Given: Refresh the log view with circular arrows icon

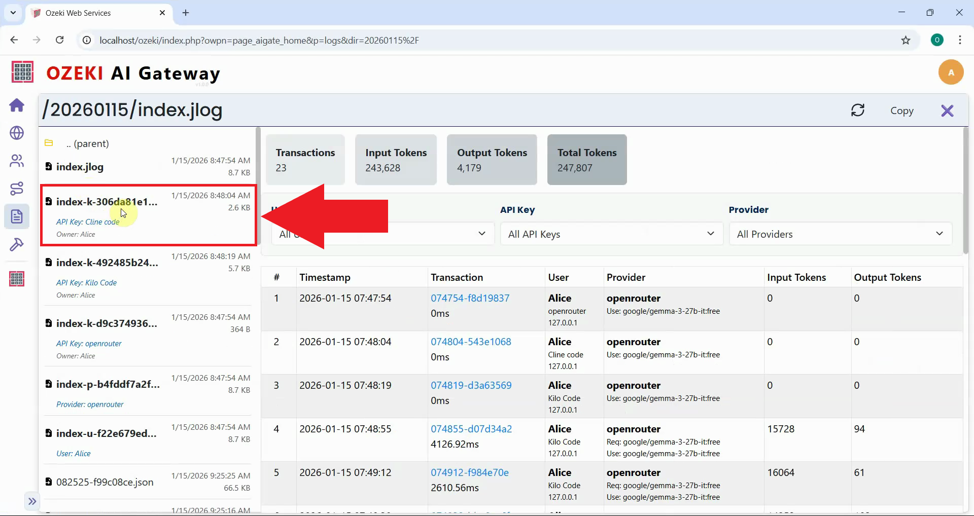Looking at the screenshot, I should (858, 110).
